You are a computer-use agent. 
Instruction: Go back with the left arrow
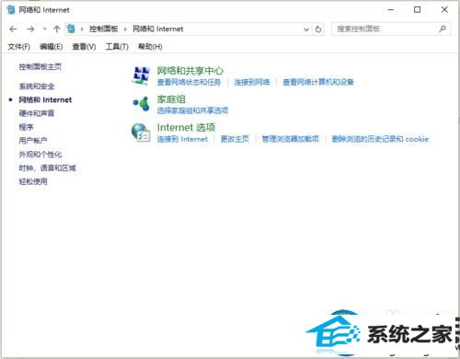point(13,29)
